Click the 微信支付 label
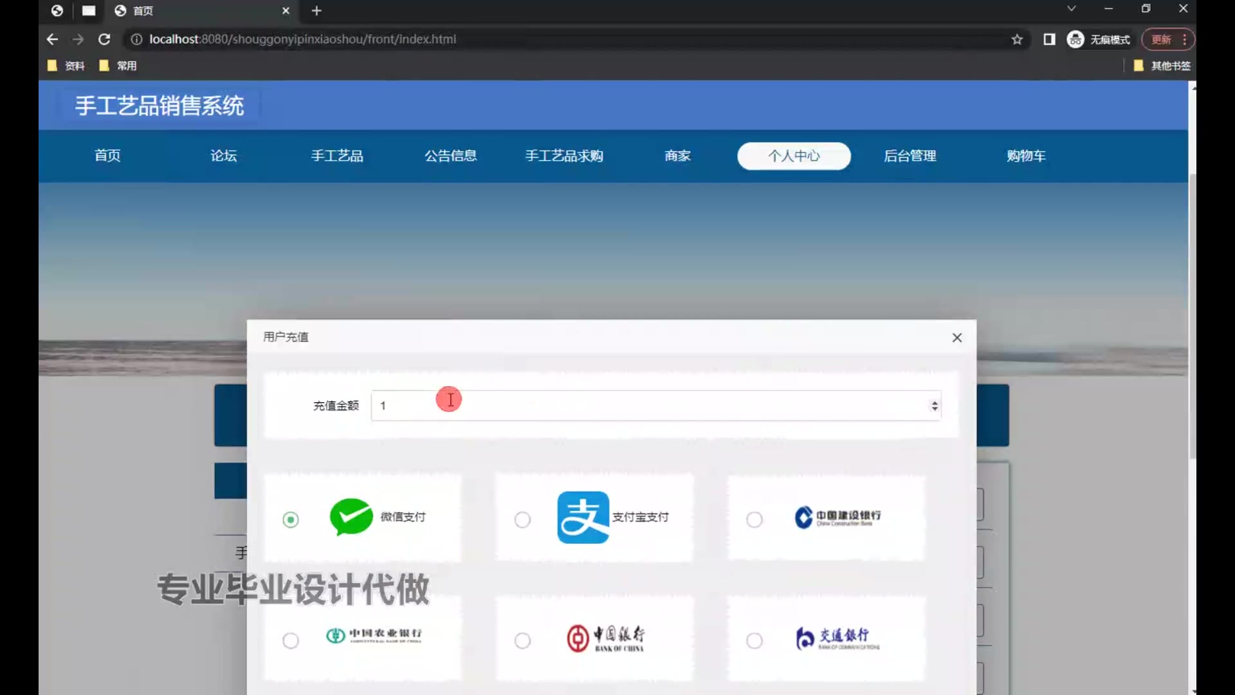This screenshot has width=1235, height=695. [403, 517]
